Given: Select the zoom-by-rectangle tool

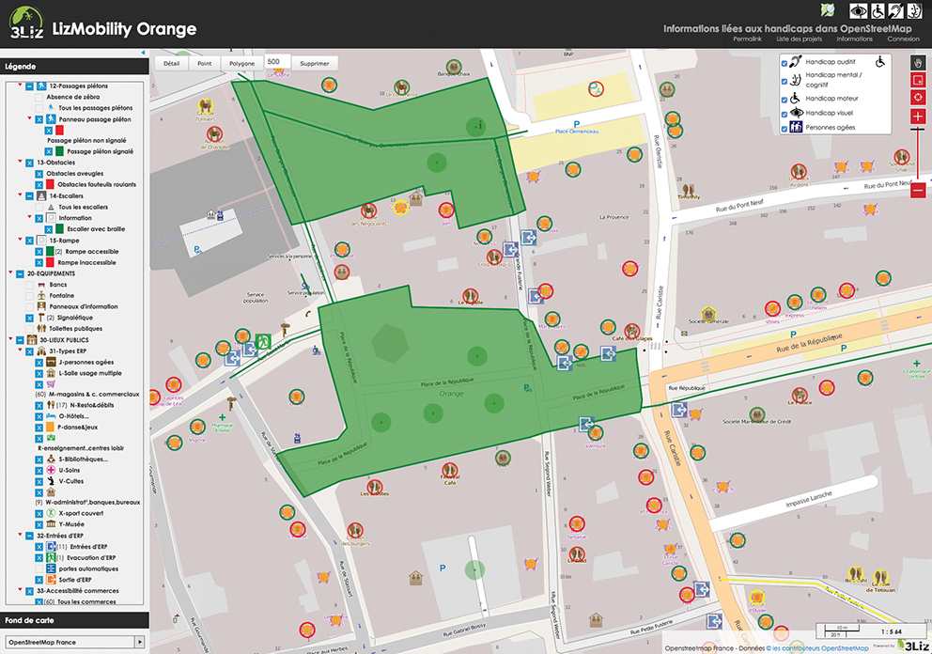Looking at the screenshot, I should (x=918, y=80).
